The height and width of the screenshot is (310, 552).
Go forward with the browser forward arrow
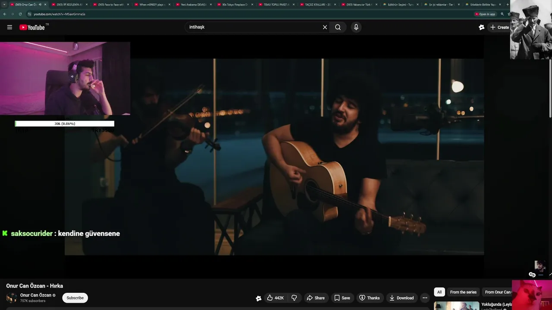click(12, 14)
